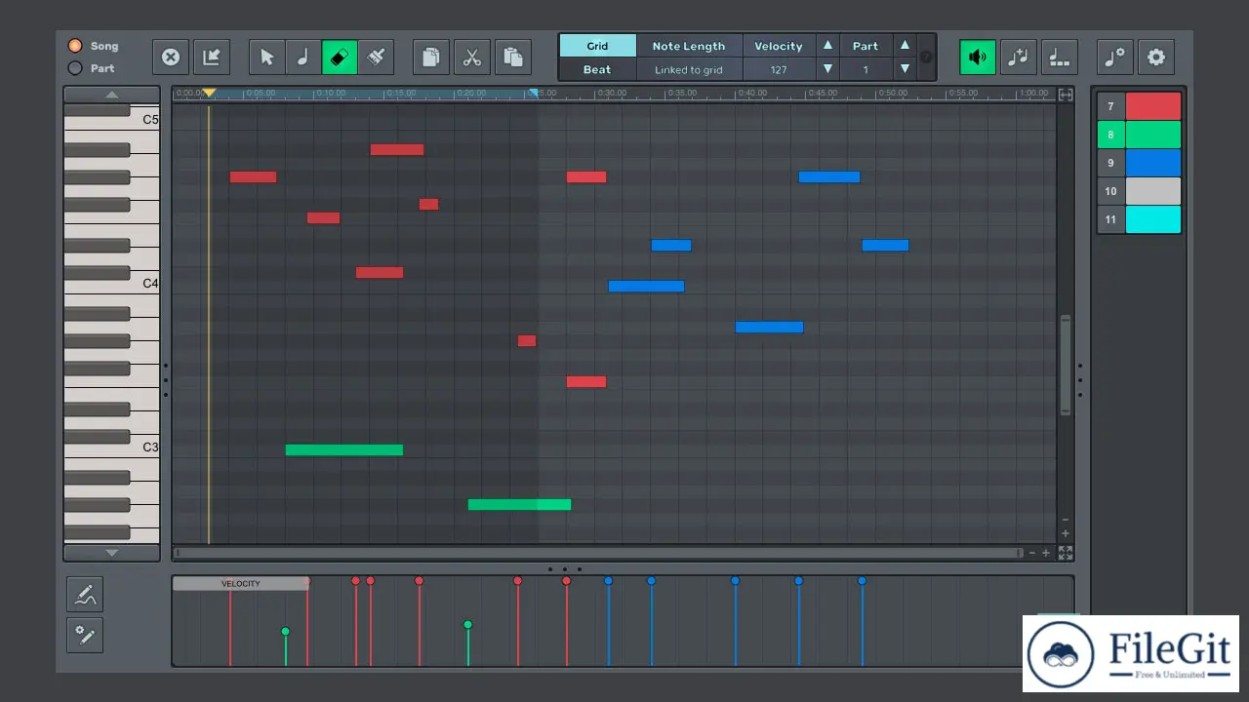Click the gray color swatch of track 10
Viewport: 1249px width, 702px height.
pyautogui.click(x=1153, y=191)
